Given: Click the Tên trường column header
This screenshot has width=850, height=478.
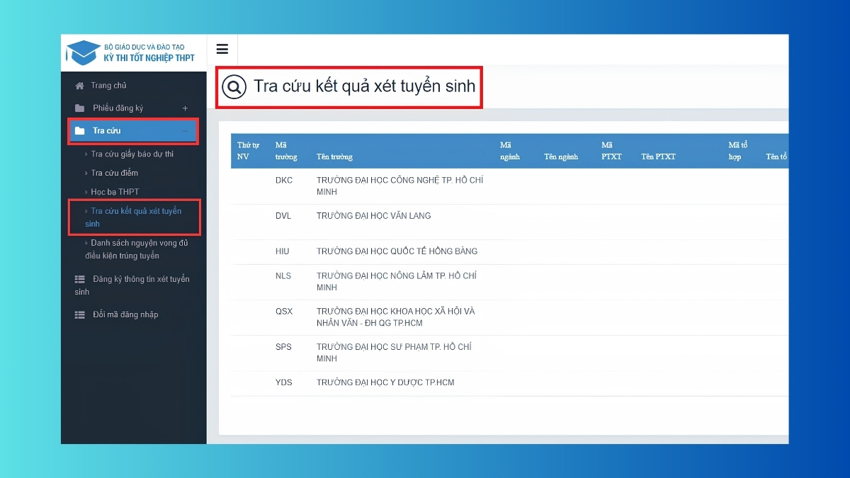Looking at the screenshot, I should click(334, 157).
